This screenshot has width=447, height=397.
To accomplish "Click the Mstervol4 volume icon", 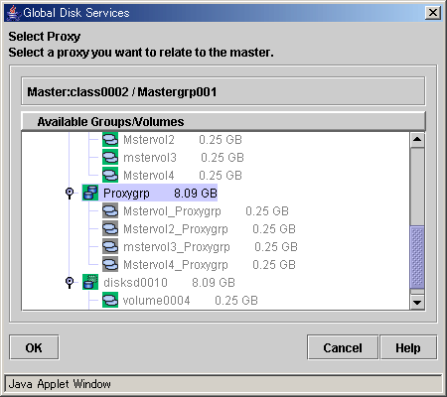I will [110, 175].
